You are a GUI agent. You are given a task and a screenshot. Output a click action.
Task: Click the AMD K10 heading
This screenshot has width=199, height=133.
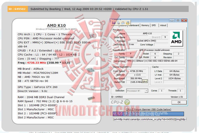coord(56,25)
